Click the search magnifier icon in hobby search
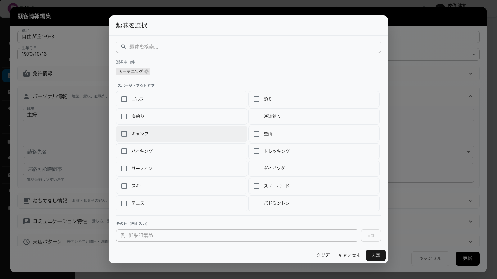This screenshot has width=497, height=279. [123, 47]
